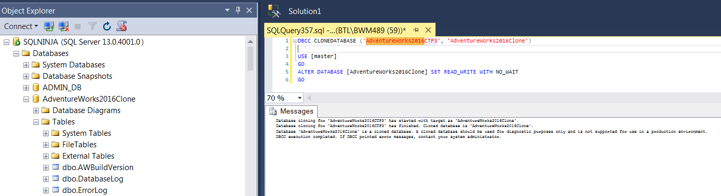Select System Tables folder
This screenshot has width=721, height=196.
pos(87,133)
